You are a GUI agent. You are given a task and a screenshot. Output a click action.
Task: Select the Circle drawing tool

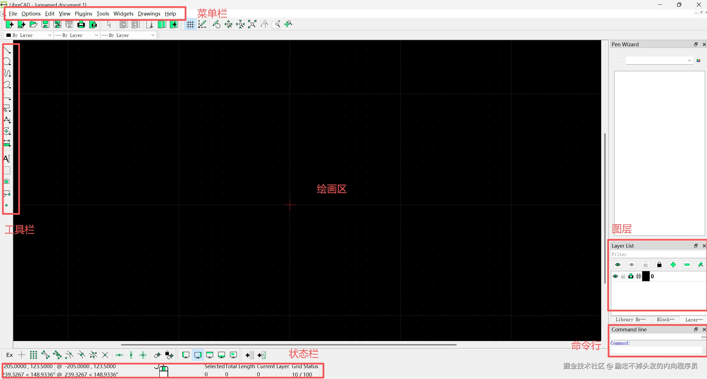coord(7,62)
